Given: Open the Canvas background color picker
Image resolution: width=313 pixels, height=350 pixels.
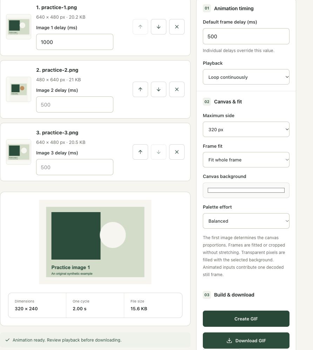Looking at the screenshot, I should click(x=246, y=190).
